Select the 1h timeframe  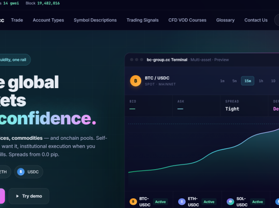(x=261, y=81)
